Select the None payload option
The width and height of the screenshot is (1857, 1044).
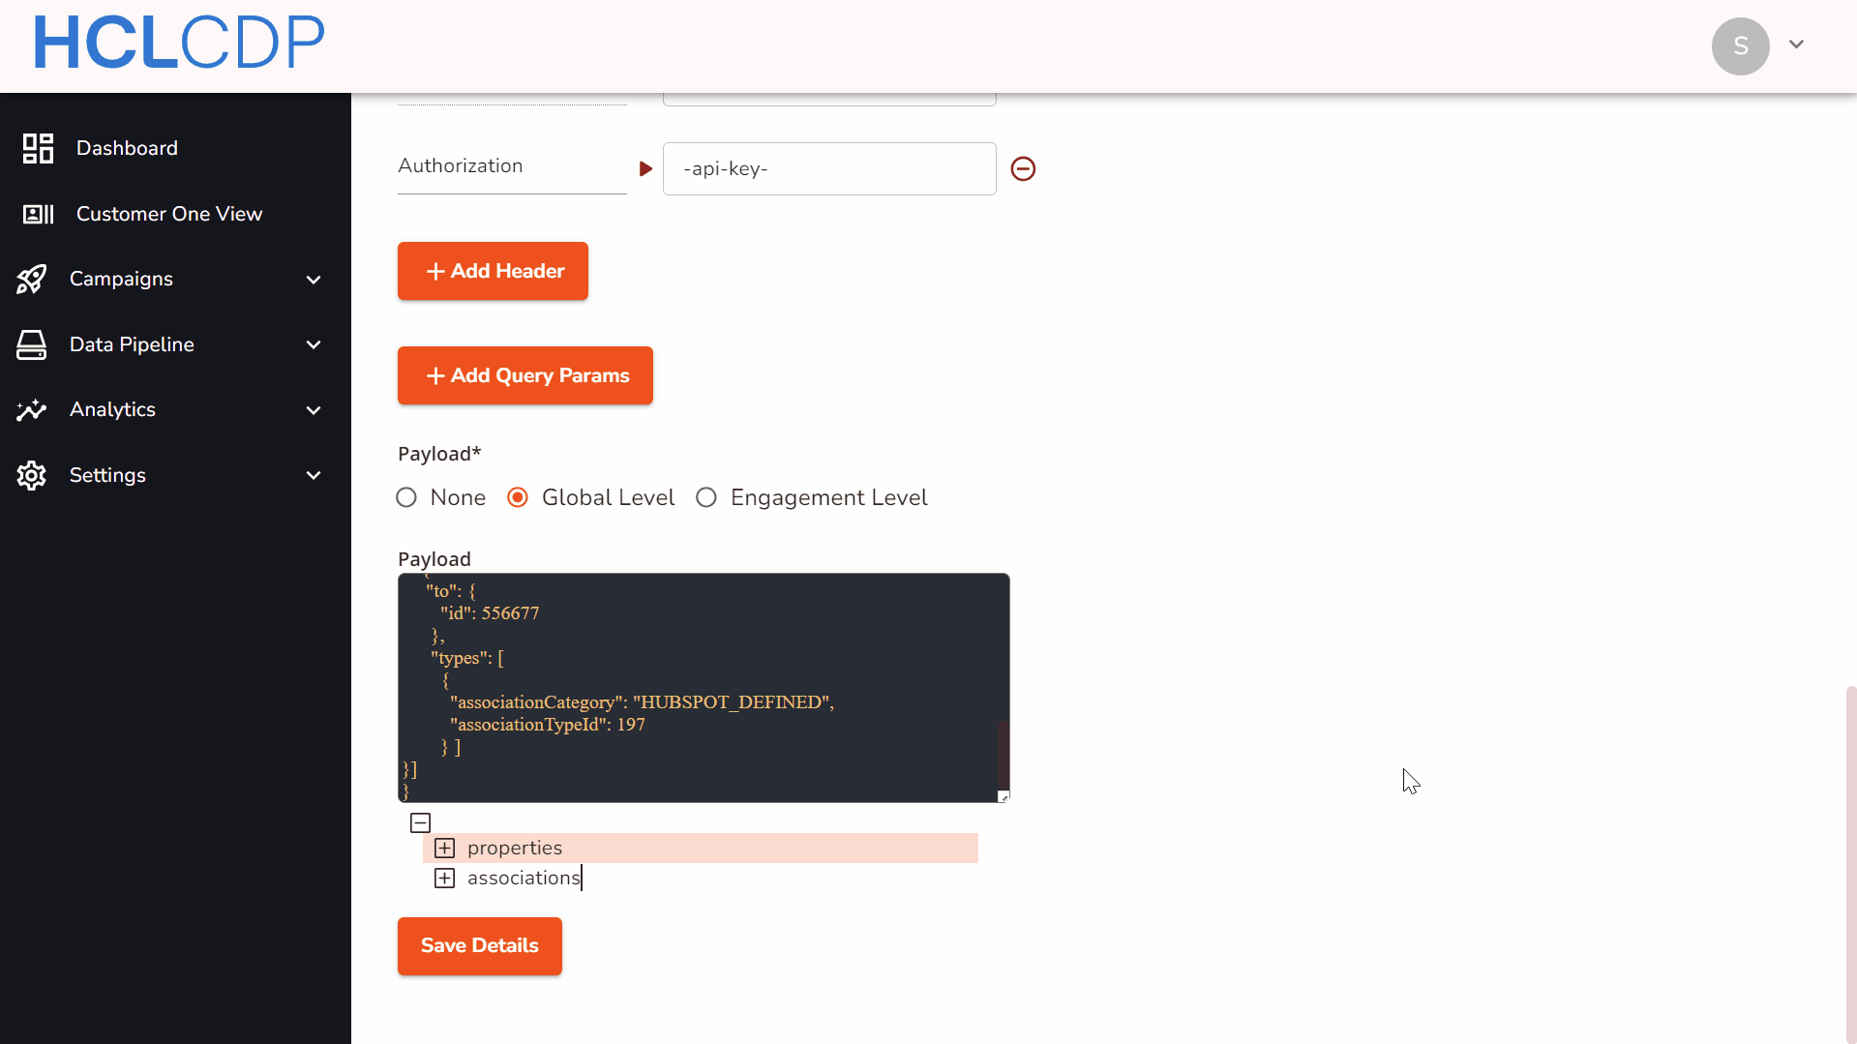(406, 497)
